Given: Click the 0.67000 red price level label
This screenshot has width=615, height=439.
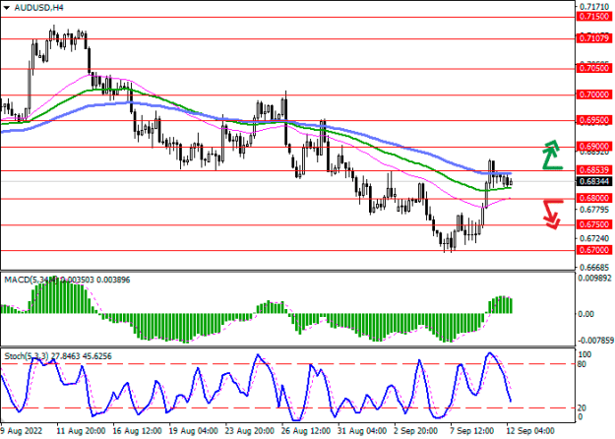Looking at the screenshot, I should (594, 250).
